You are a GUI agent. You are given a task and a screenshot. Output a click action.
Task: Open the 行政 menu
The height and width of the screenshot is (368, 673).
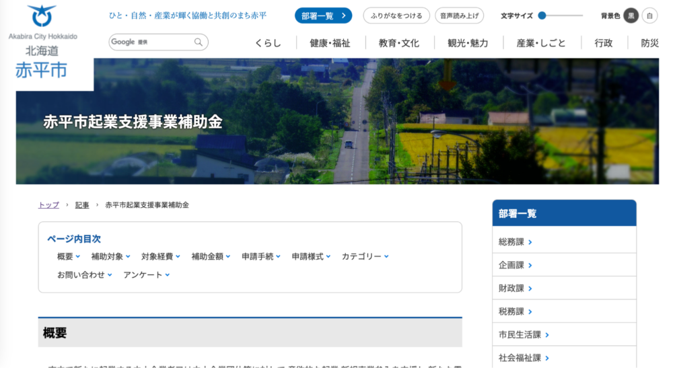pos(604,43)
